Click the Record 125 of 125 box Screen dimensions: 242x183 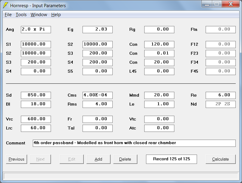tap(171, 159)
